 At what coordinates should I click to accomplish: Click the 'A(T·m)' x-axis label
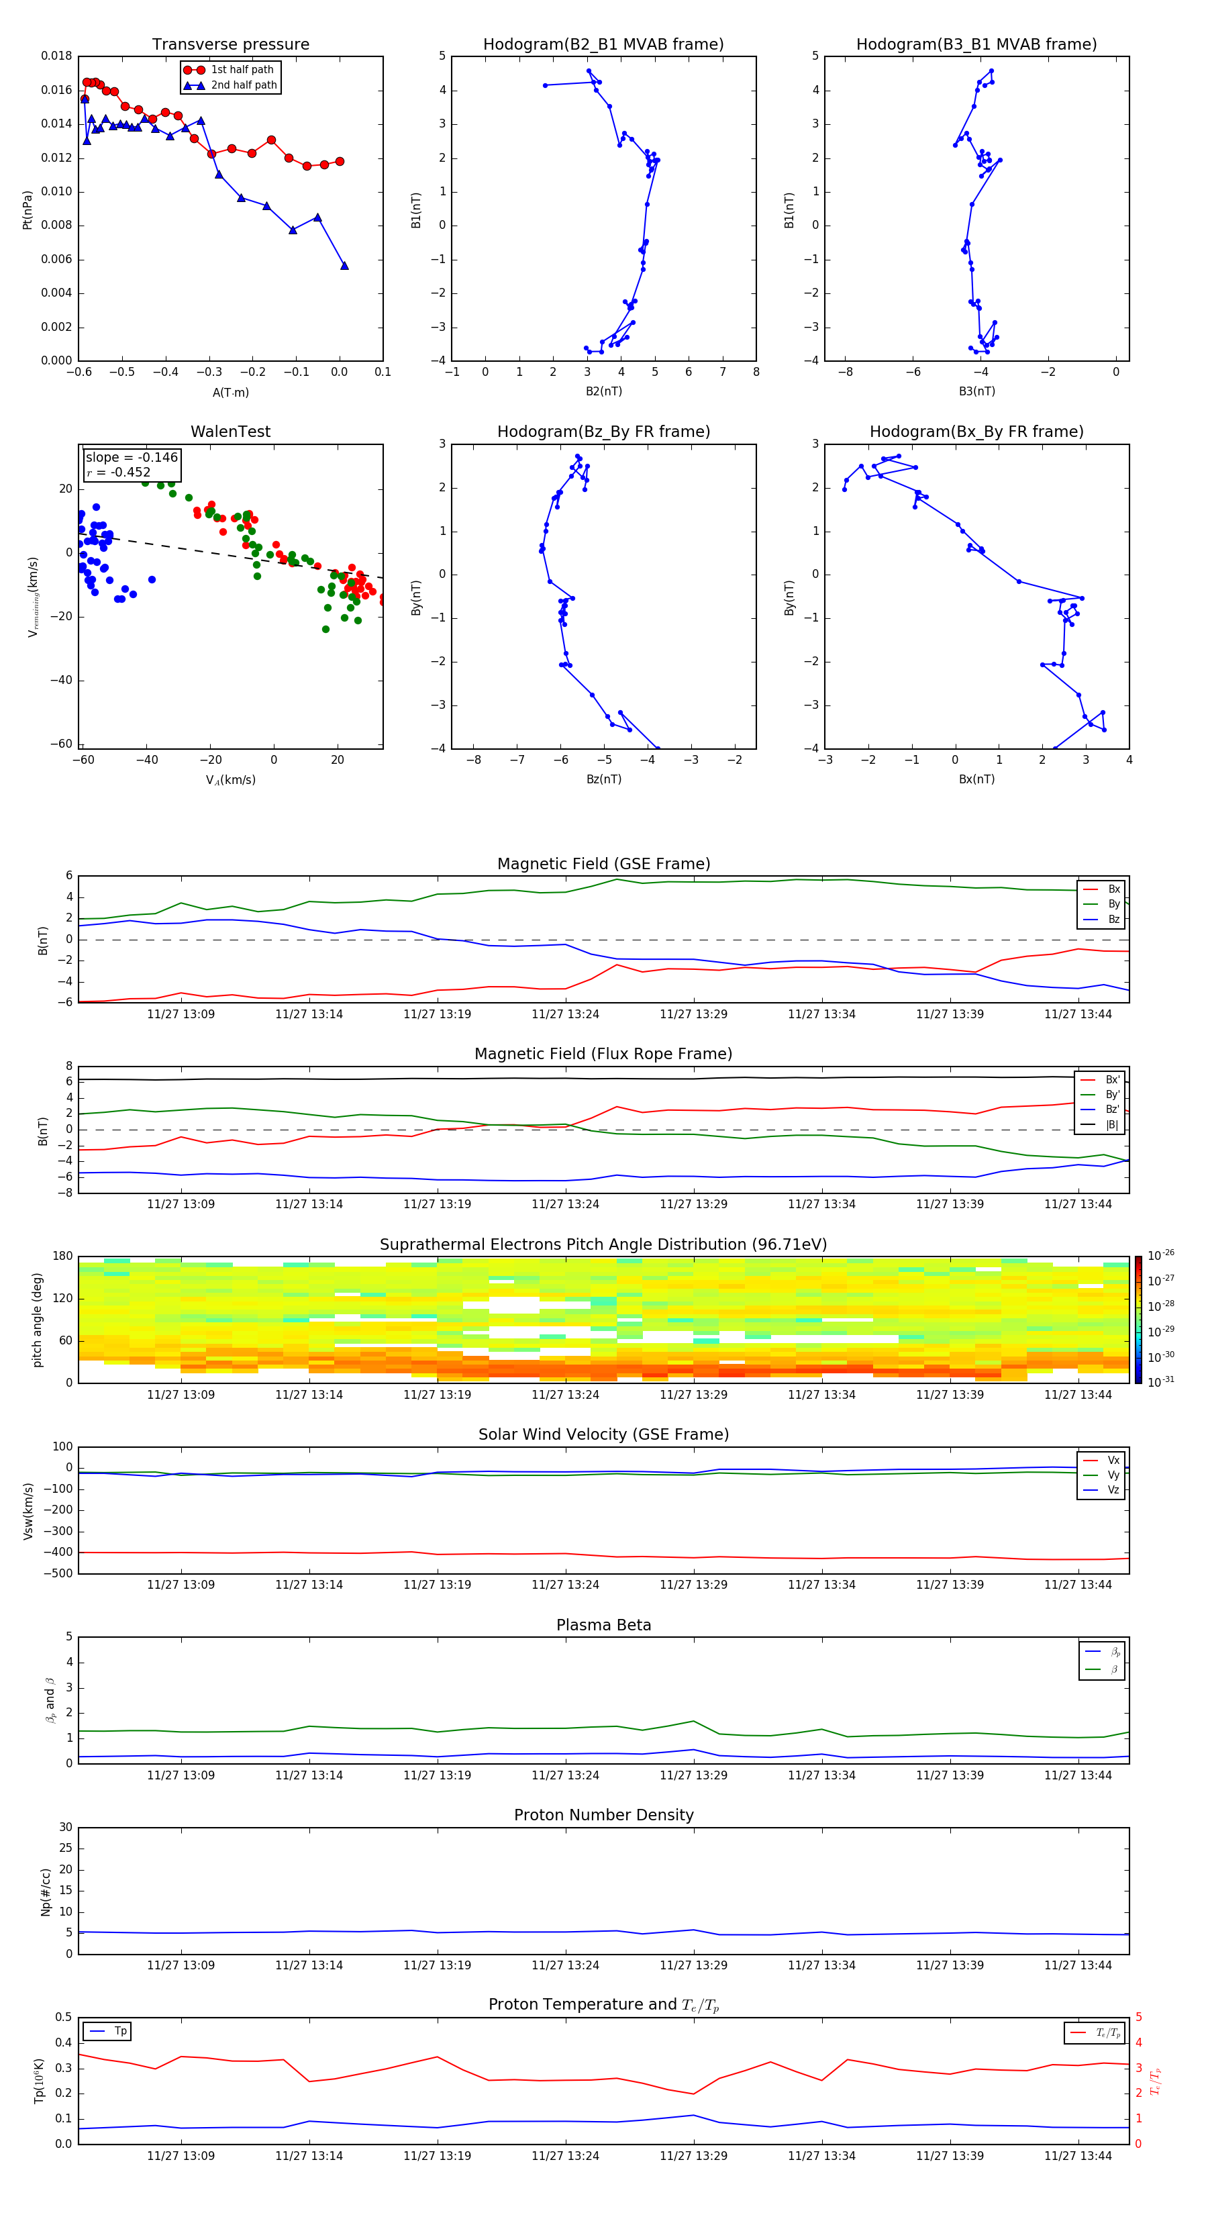(x=230, y=392)
